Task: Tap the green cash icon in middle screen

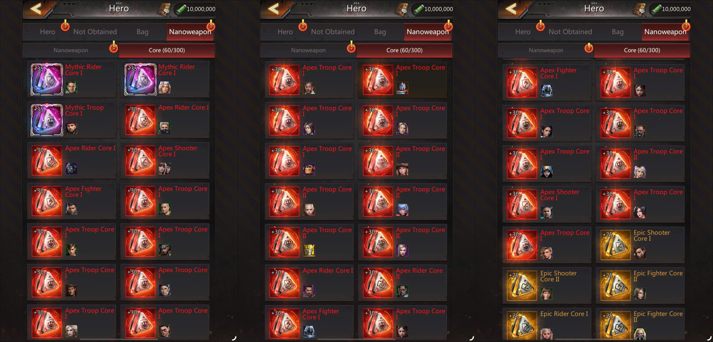Action: [417, 9]
